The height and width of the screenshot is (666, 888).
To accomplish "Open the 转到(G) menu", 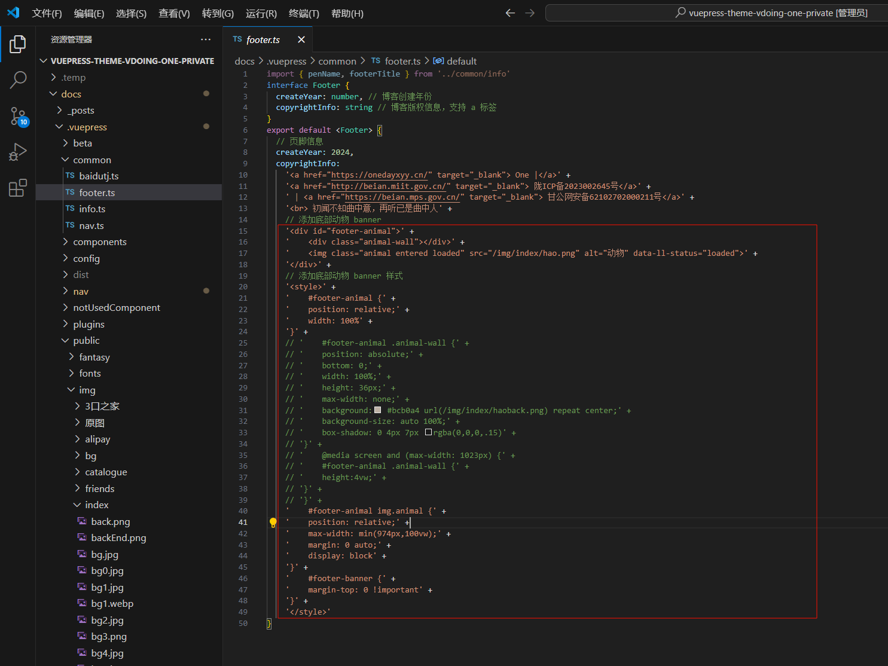I will coord(218,13).
